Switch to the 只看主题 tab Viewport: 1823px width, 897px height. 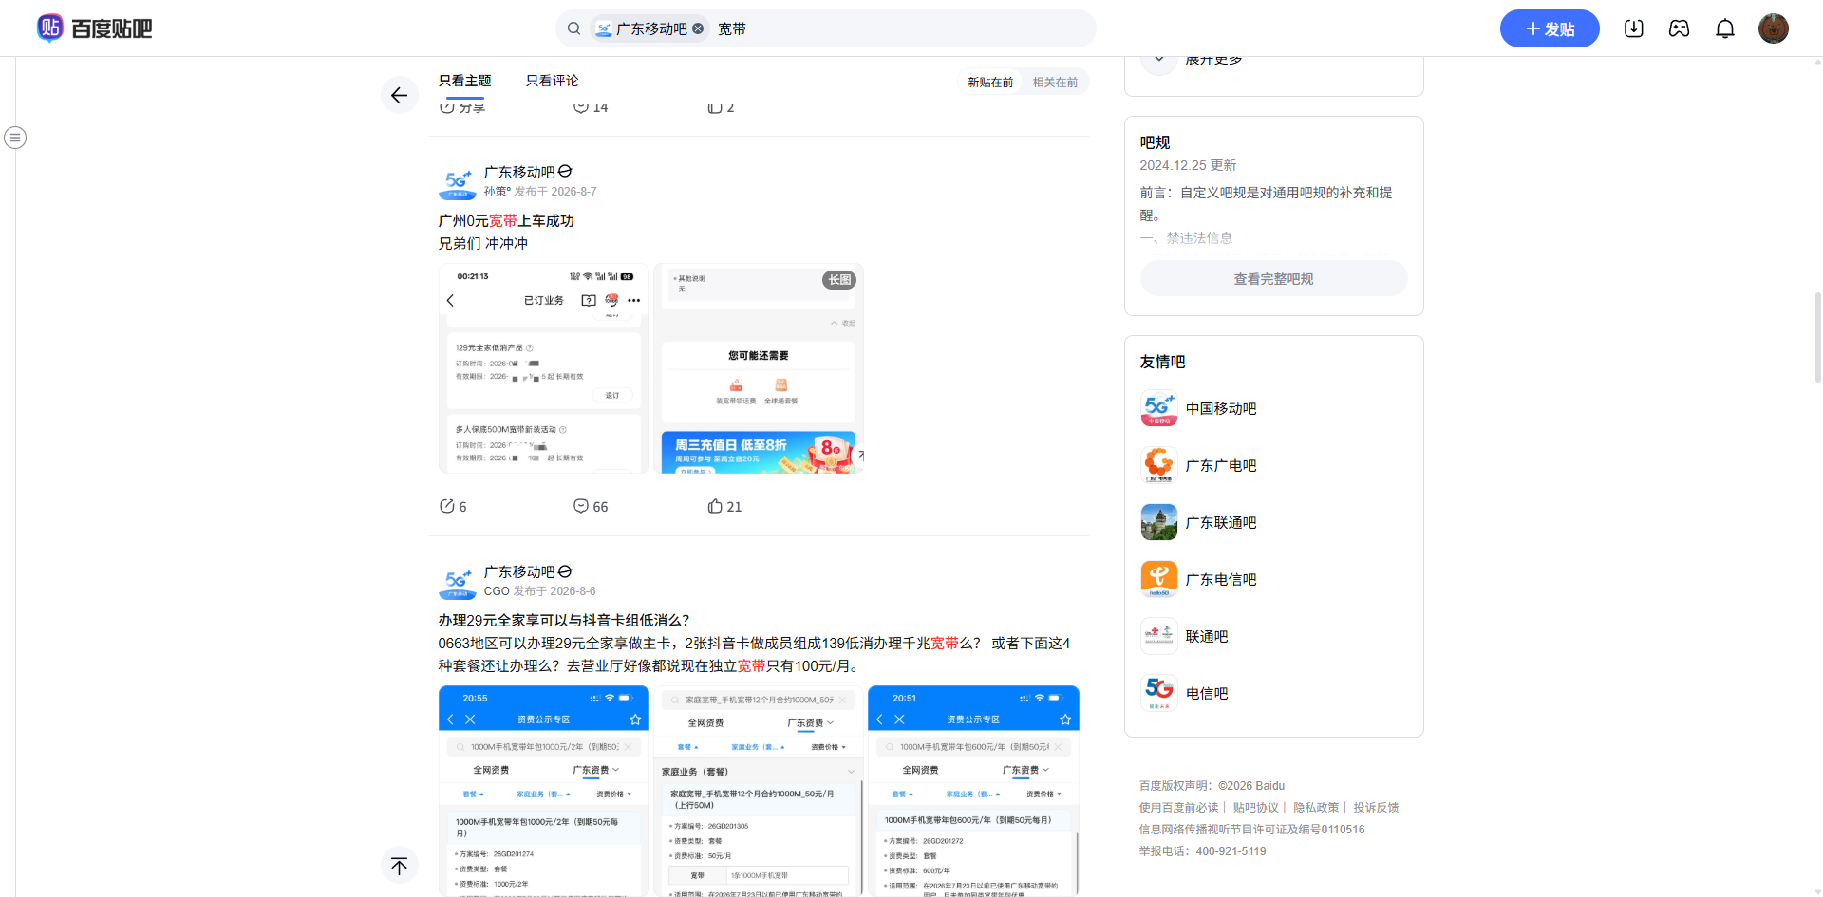coord(465,82)
